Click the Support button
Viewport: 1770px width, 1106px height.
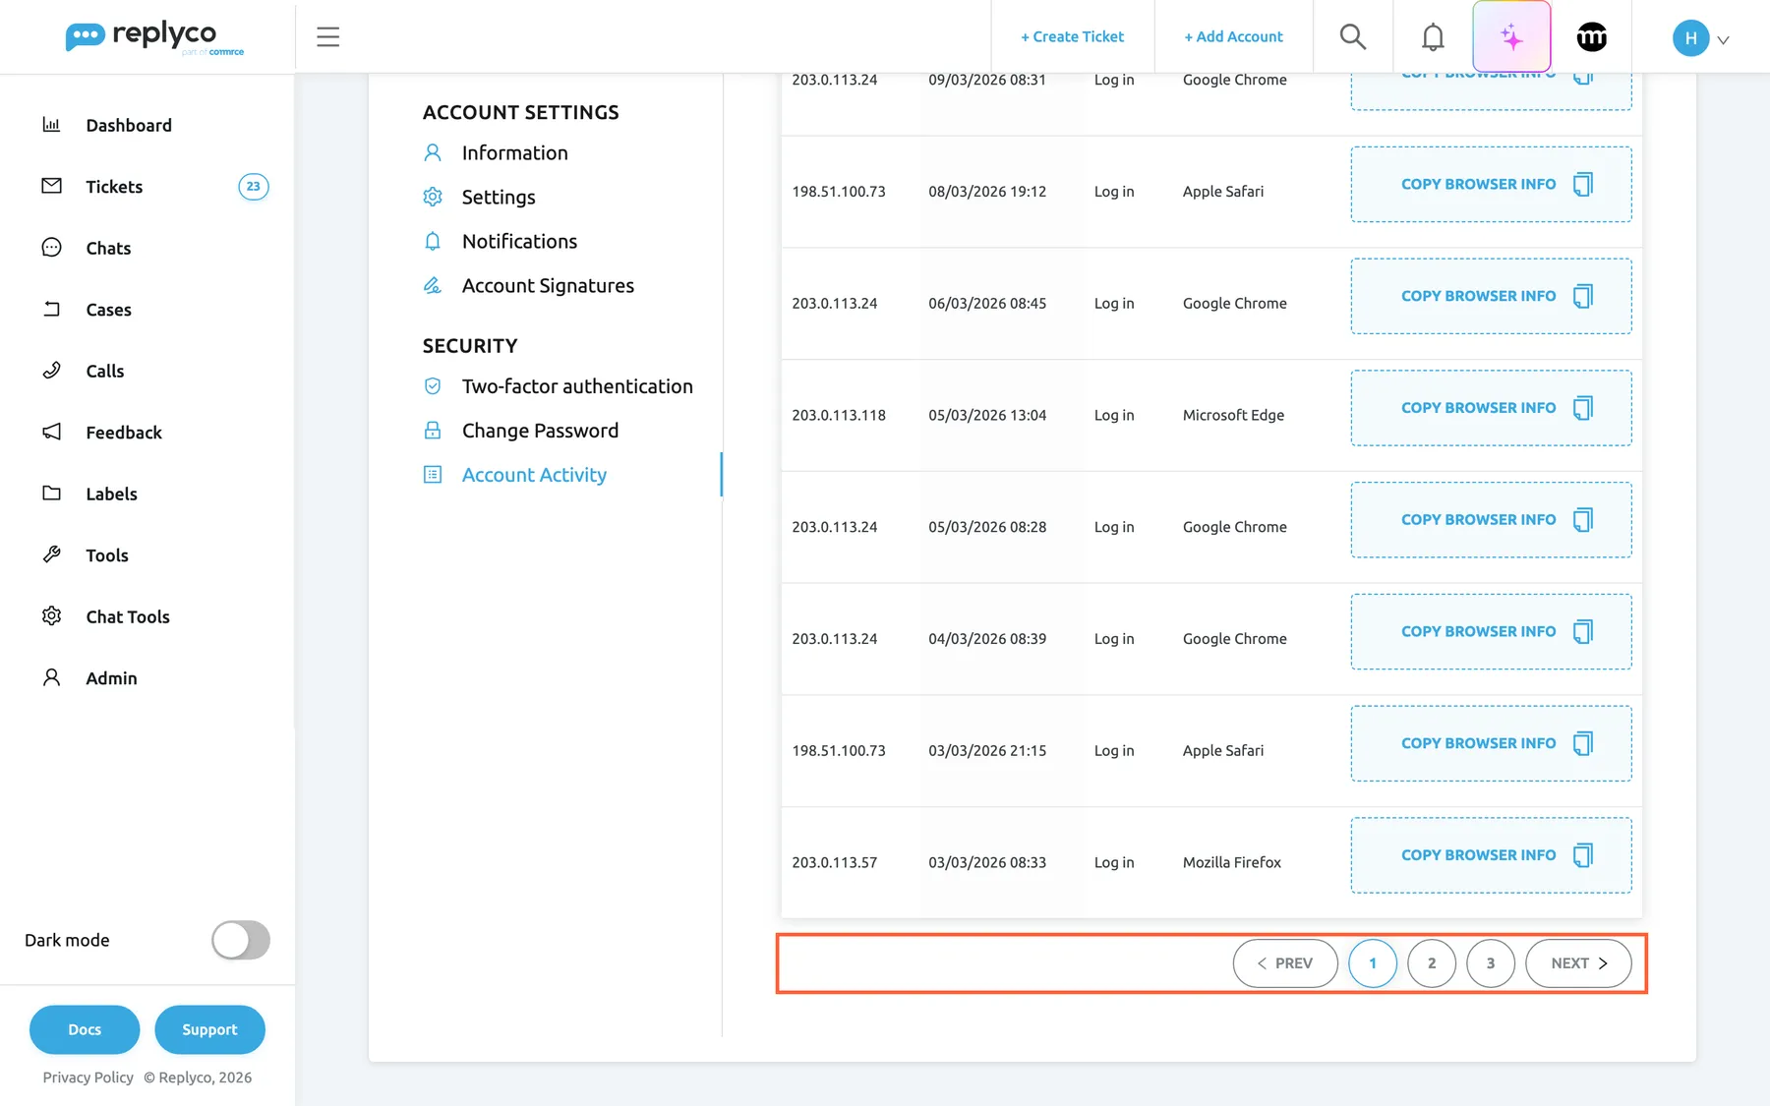[209, 1029]
